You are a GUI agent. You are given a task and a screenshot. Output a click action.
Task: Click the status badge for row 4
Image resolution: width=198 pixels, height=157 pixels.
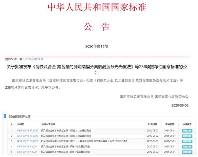187,147
